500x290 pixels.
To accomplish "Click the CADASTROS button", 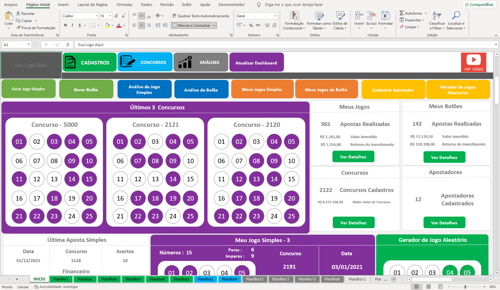I will [x=90, y=62].
